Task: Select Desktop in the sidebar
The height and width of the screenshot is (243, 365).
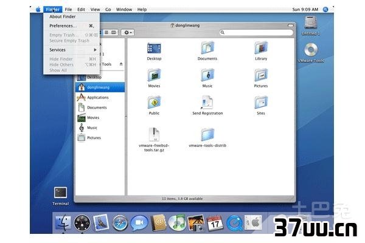Action: pos(100,77)
